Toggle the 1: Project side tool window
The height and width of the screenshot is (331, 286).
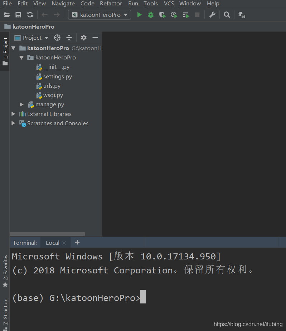click(5, 51)
